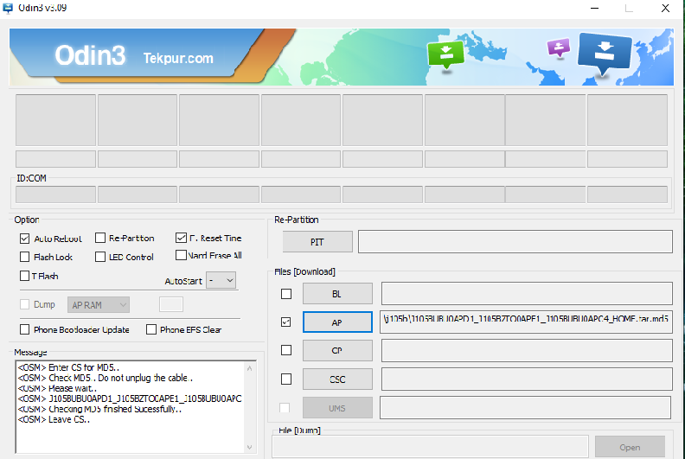The height and width of the screenshot is (459, 685).
Task: Click the PIT button
Action: tap(317, 242)
